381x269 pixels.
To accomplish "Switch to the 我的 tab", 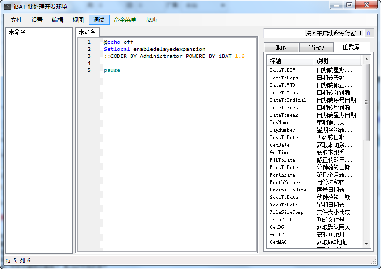I will click(281, 48).
